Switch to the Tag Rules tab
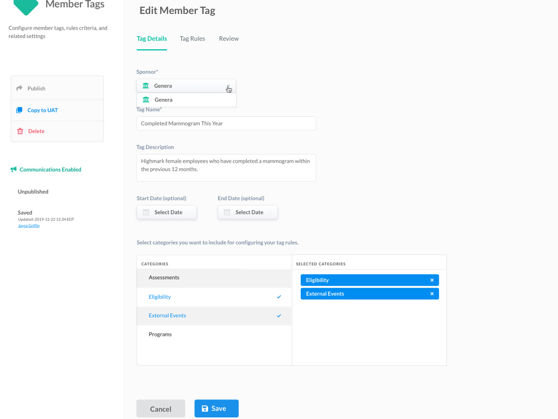Screen dimensions: 558x419 point(192,38)
